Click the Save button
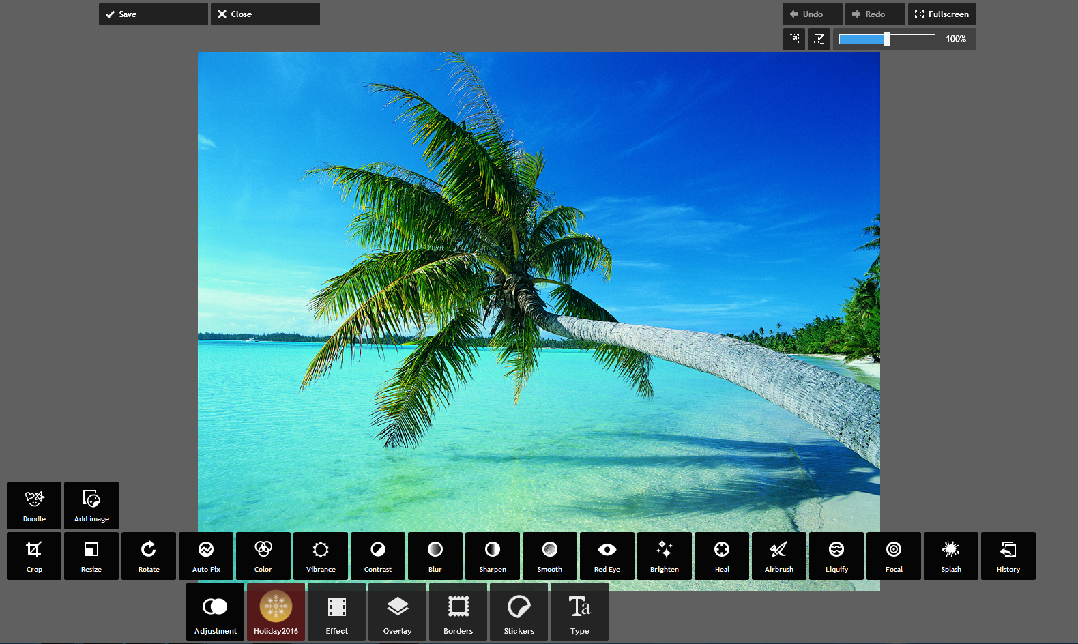This screenshot has width=1078, height=644. pyautogui.click(x=153, y=14)
